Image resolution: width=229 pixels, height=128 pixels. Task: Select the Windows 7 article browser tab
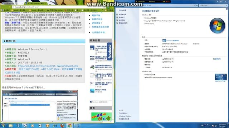(x=36, y=3)
